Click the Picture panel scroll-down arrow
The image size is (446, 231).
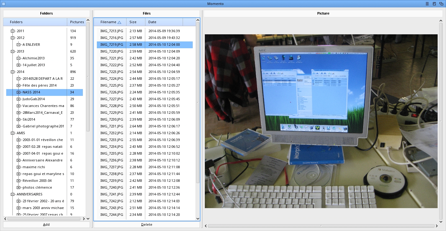tap(441, 221)
